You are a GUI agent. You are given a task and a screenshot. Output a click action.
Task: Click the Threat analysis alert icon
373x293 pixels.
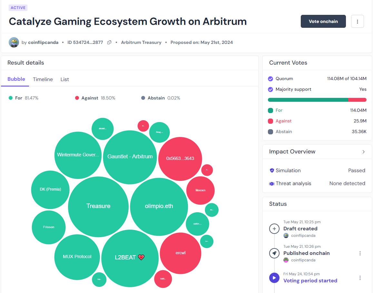tap(272, 183)
